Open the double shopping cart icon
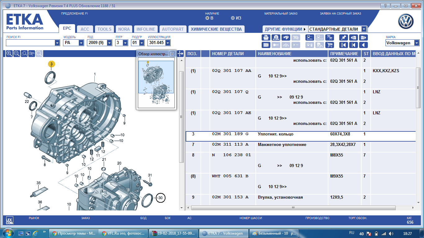 (x=329, y=37)
